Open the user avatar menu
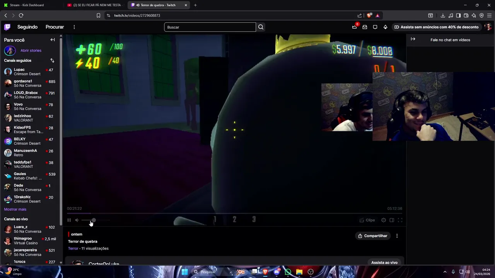Image resolution: width=495 pixels, height=278 pixels. [x=488, y=27]
